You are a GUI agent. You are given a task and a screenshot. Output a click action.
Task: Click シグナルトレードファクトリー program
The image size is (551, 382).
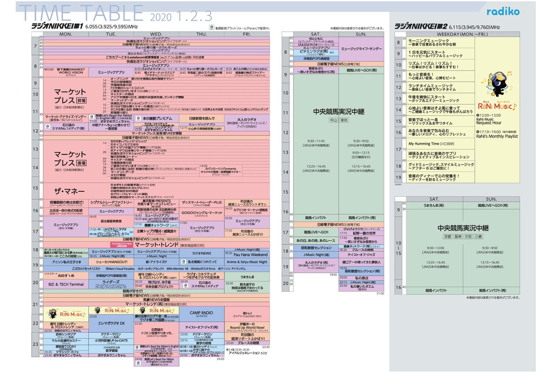click(110, 203)
